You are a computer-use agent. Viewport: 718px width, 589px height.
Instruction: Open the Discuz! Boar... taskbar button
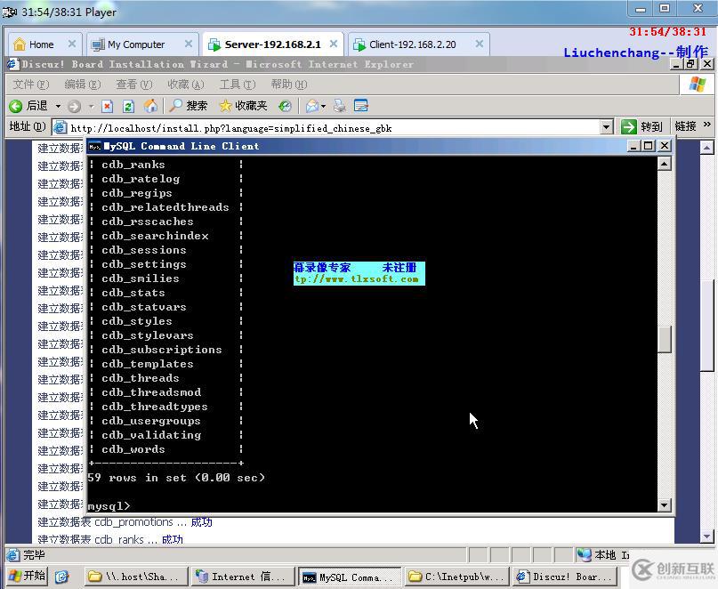pyautogui.click(x=565, y=577)
